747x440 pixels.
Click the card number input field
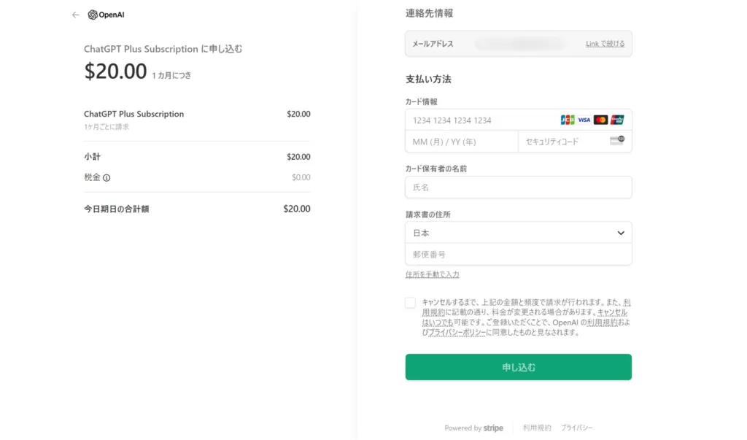pyautogui.click(x=474, y=120)
